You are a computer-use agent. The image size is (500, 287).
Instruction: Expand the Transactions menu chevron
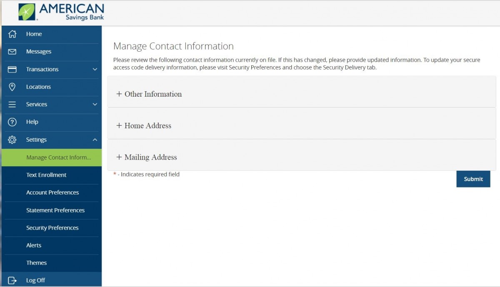point(95,69)
